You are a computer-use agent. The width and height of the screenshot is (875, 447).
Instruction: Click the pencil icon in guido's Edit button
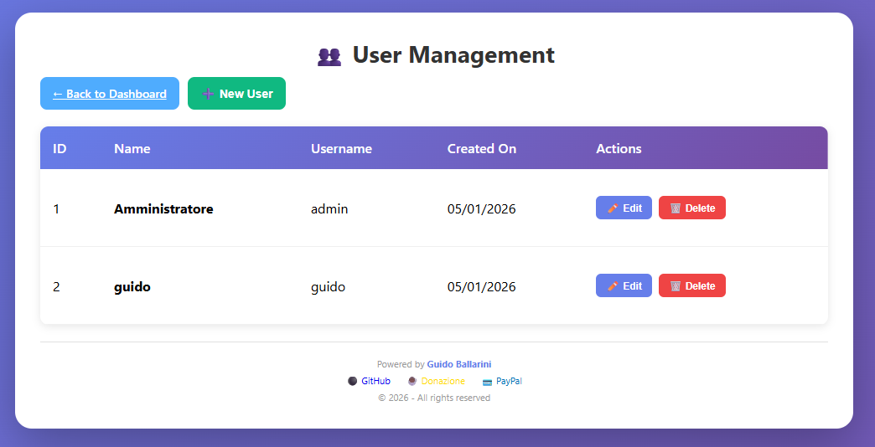612,286
